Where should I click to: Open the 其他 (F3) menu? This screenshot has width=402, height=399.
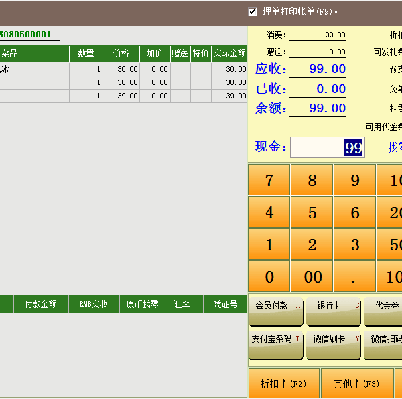pyautogui.click(x=357, y=383)
